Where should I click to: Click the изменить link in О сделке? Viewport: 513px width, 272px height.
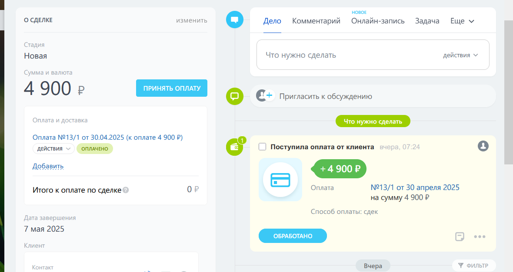(x=192, y=20)
